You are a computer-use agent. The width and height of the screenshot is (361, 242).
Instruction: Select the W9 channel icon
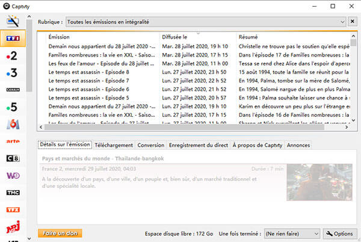(13, 176)
